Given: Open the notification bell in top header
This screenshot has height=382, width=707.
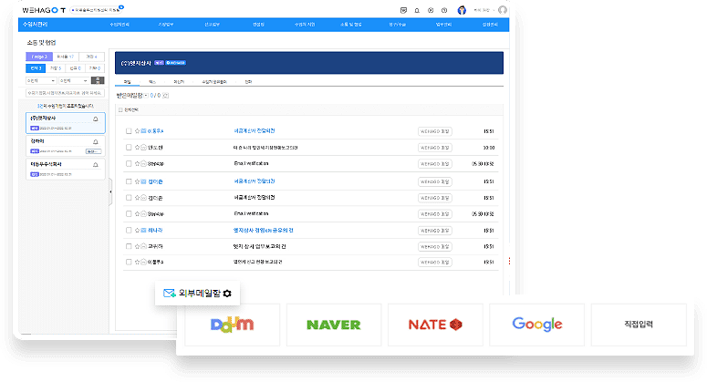Looking at the screenshot, I should pos(417,10).
